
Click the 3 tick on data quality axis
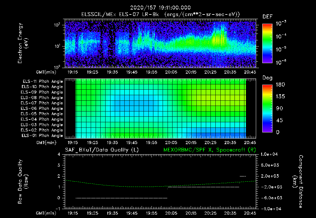pos(59,165)
